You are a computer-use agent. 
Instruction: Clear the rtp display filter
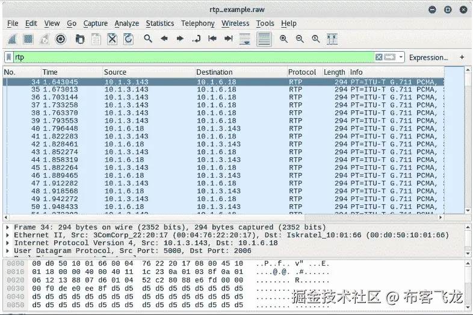point(379,57)
